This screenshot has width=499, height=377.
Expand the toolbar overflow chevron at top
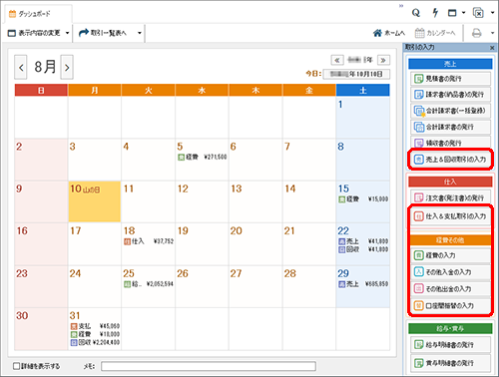coord(401,6)
